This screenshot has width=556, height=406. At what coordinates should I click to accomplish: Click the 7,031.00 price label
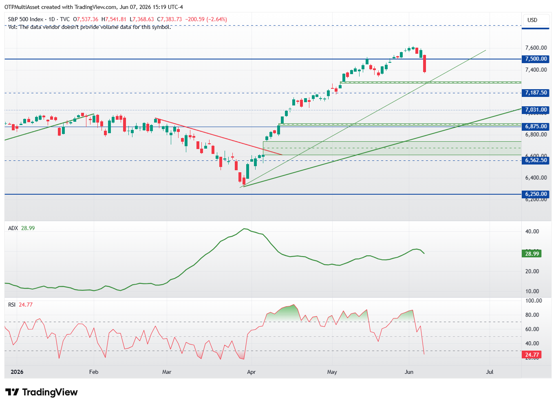[536, 110]
